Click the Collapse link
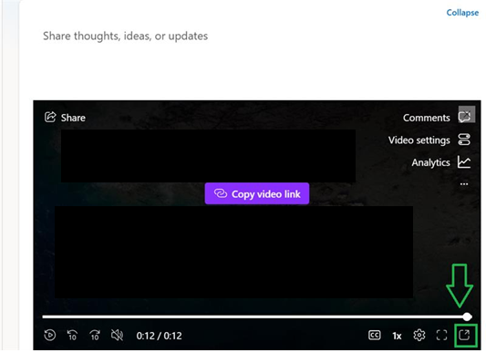Image resolution: width=486 pixels, height=353 pixels. [462, 13]
